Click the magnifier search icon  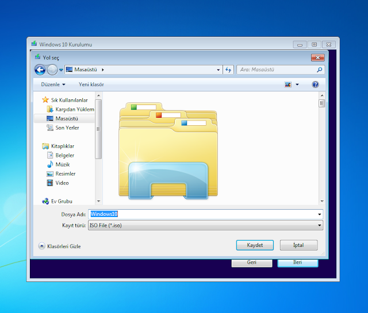(x=320, y=69)
